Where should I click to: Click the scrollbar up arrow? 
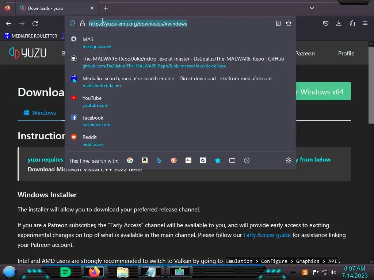371,44
